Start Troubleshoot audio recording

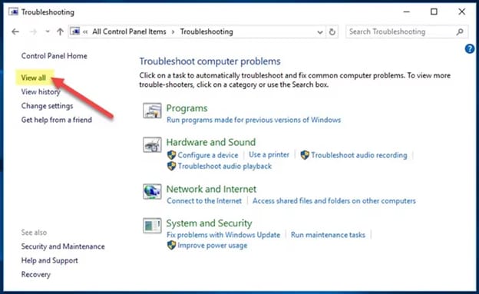coord(359,155)
